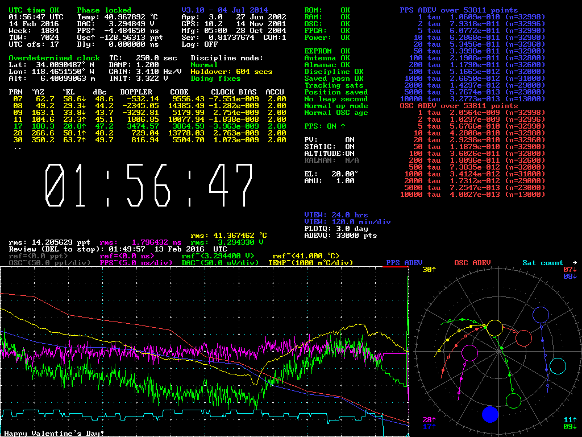The image size is (582, 437).
Task: Click the ADEVQ: 33000 pts setting
Action: 341,236
